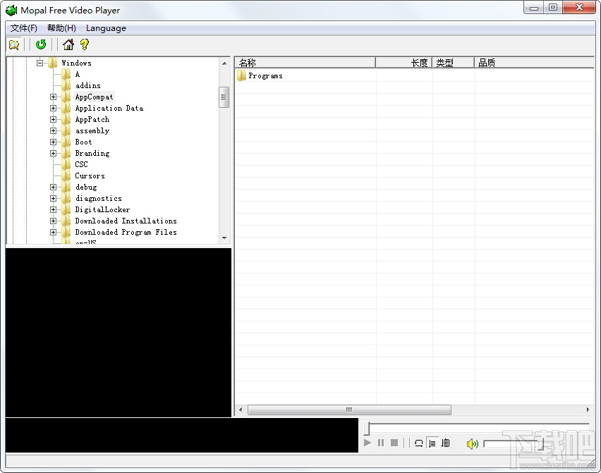Expand the debug folder node
601x473 pixels.
54,187
